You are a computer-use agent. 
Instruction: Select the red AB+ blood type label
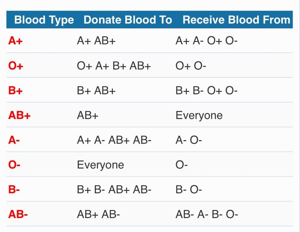19,115
